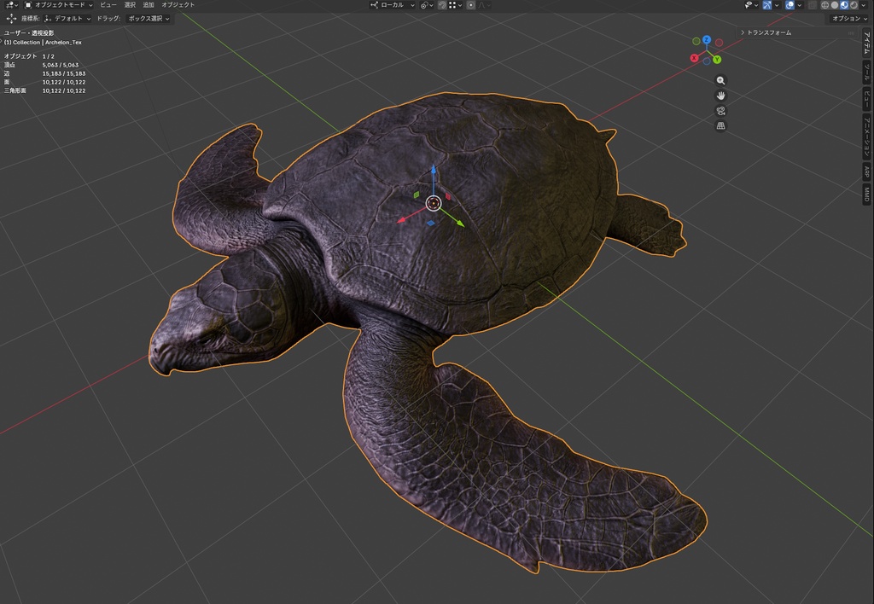Click the '5,063 / 5,063' vertex count
The width and height of the screenshot is (874, 604).
(61, 65)
